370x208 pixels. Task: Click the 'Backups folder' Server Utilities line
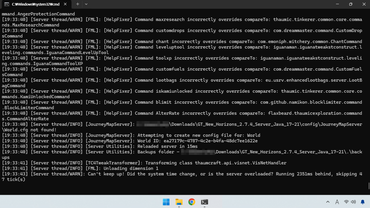182,155
